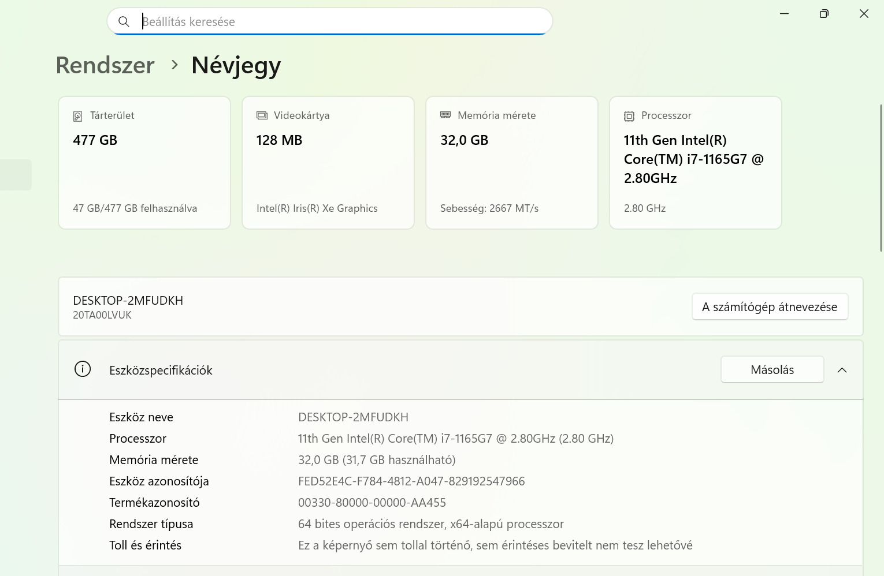The height and width of the screenshot is (576, 884).
Task: Click the Memória mérete RAM icon
Action: tap(445, 115)
